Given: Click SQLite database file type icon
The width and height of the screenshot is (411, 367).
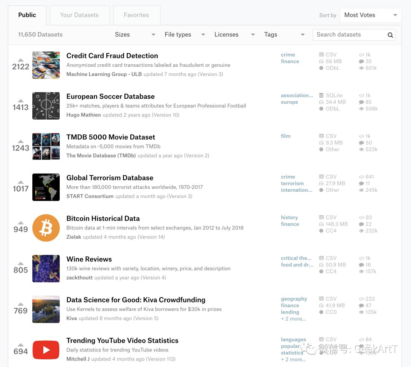Looking at the screenshot, I should (321, 95).
